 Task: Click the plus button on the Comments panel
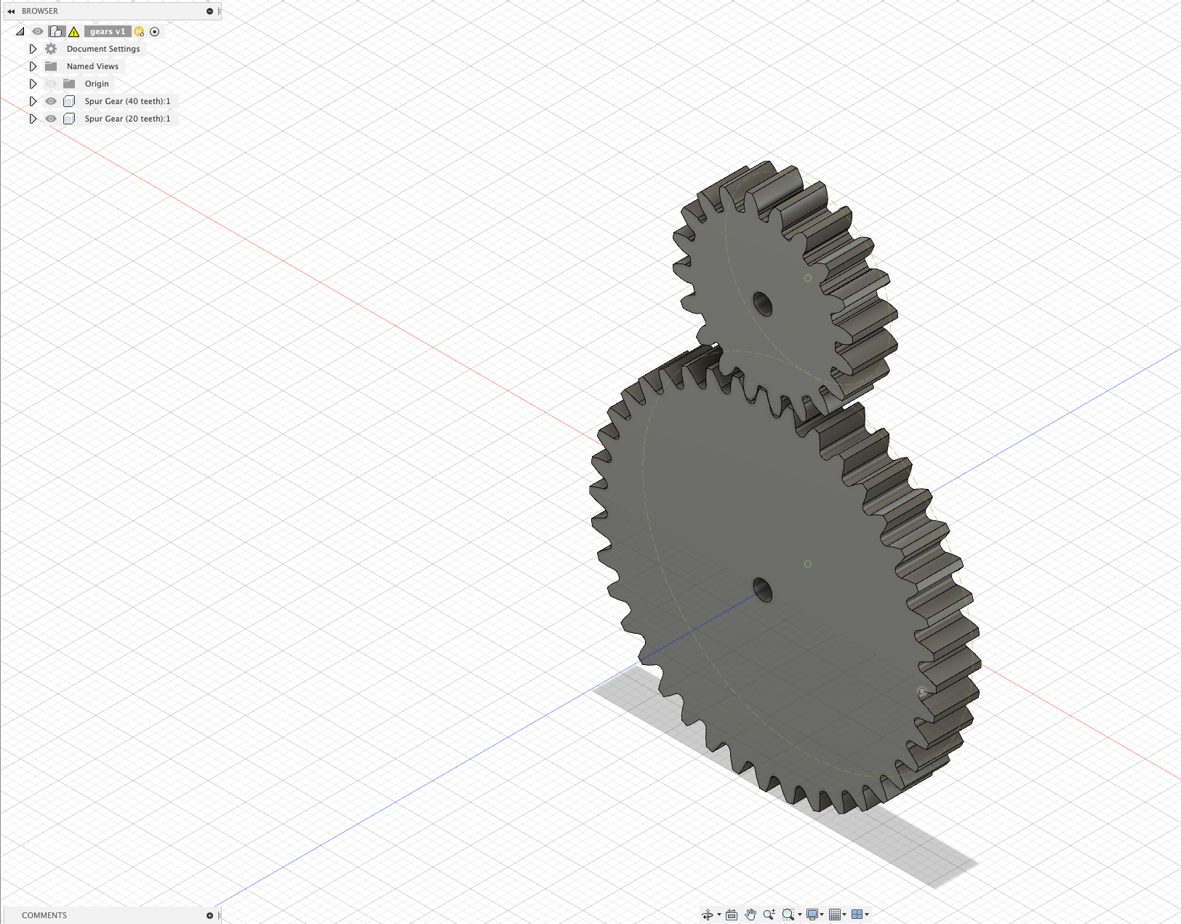point(209,915)
